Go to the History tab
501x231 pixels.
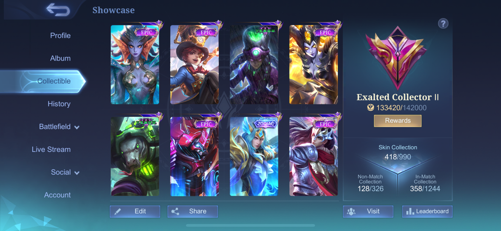point(59,104)
